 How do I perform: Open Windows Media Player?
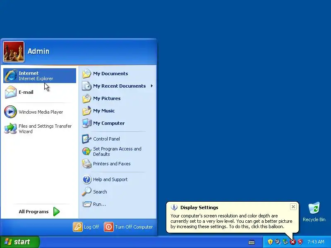40,112
